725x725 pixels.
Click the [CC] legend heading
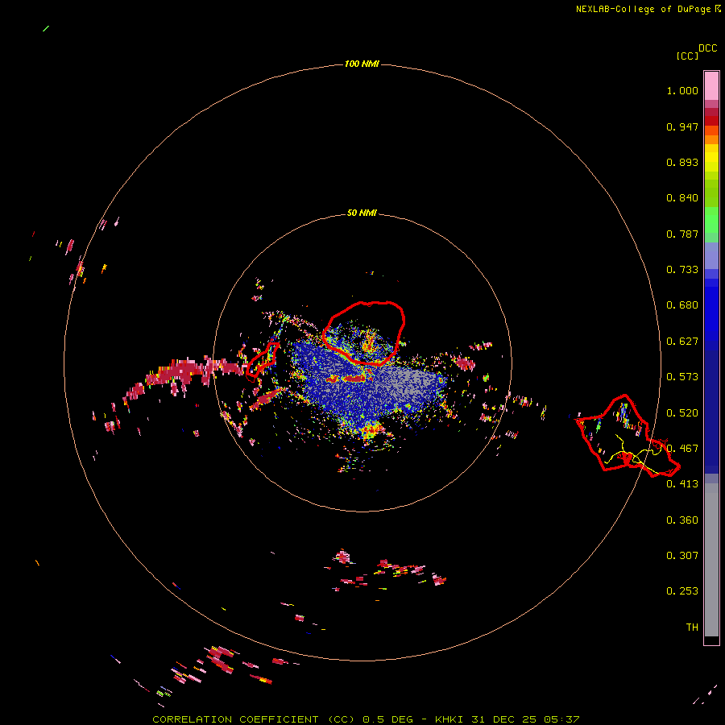[x=687, y=56]
